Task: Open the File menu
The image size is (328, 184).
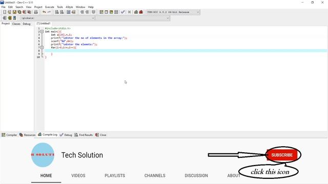Action: 4,7
